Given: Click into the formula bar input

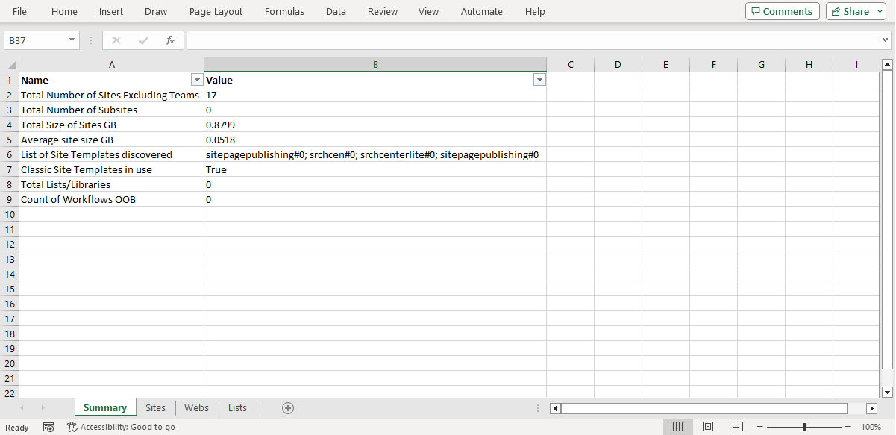Looking at the screenshot, I should pos(532,40).
